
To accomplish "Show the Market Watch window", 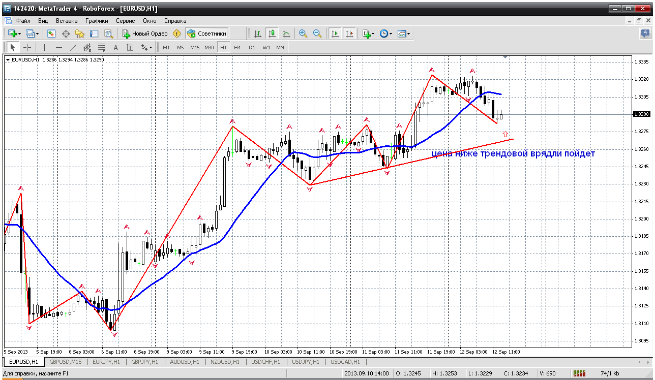I will click(51, 34).
